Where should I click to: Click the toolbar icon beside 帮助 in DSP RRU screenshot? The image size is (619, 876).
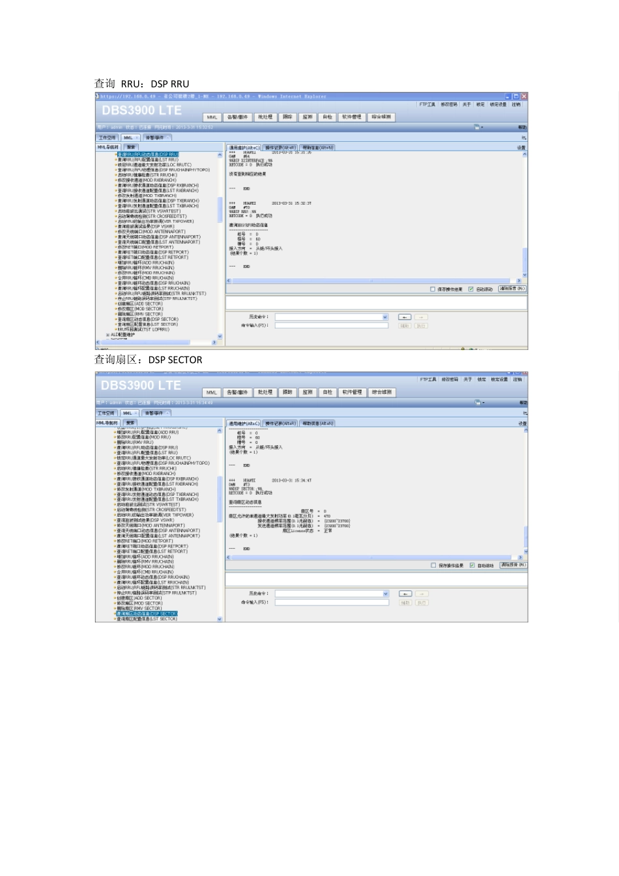pos(478,127)
